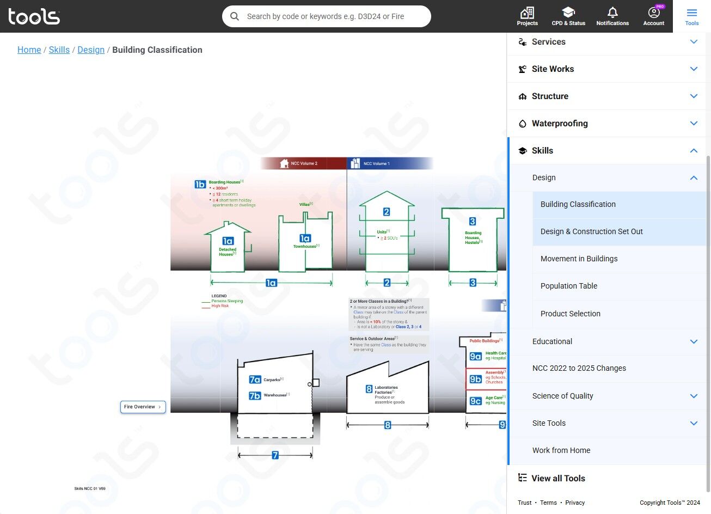Click the 9c Age Care badge
The width and height of the screenshot is (711, 514).
point(476,401)
